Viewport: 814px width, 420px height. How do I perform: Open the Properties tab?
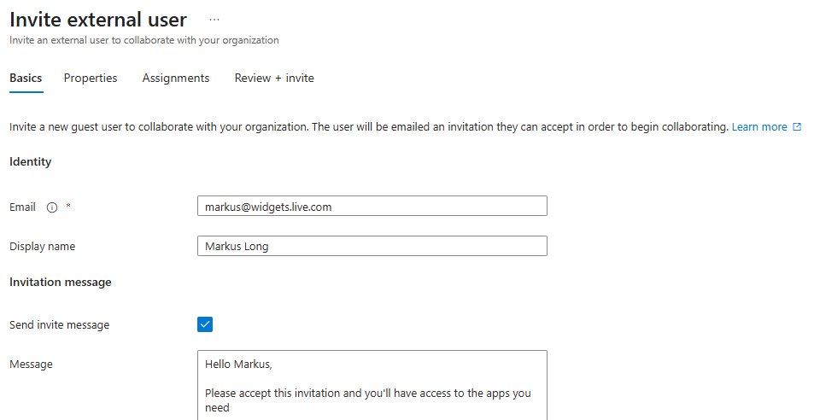(91, 78)
